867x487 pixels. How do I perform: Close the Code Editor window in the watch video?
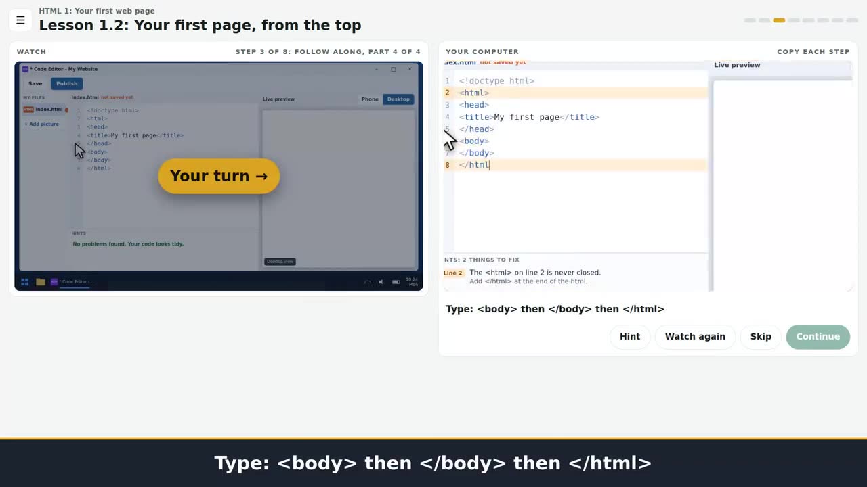pos(410,69)
